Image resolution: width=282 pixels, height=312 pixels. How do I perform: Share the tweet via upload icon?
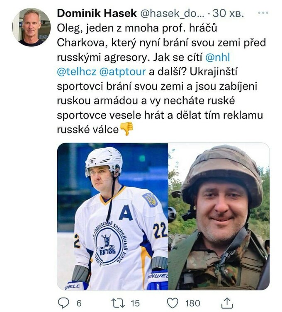tap(227, 303)
